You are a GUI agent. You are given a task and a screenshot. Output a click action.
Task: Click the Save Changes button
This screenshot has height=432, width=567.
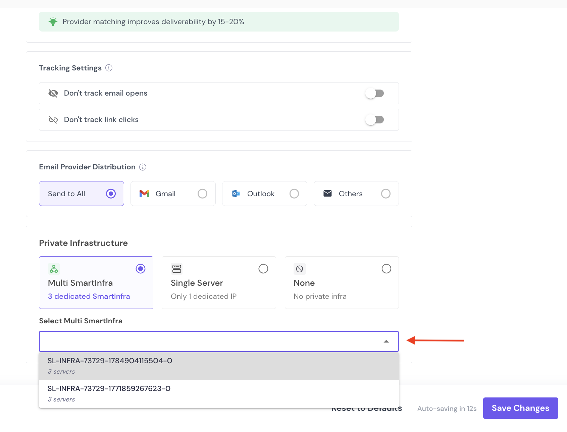(x=520, y=408)
